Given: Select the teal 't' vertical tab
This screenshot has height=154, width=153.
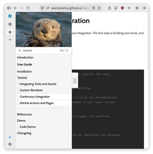Looking at the screenshot, I should coord(10,16).
